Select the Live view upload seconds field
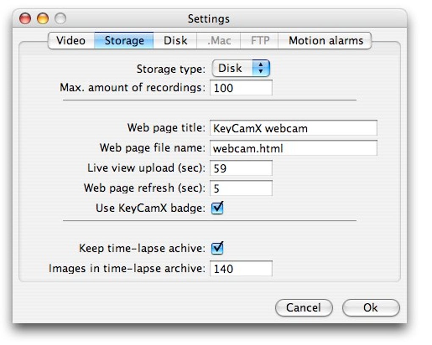This screenshot has width=432, height=345. pyautogui.click(x=241, y=168)
